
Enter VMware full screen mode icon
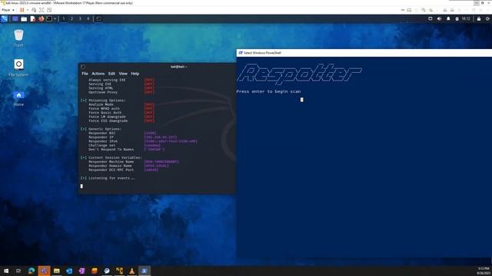point(42,10)
